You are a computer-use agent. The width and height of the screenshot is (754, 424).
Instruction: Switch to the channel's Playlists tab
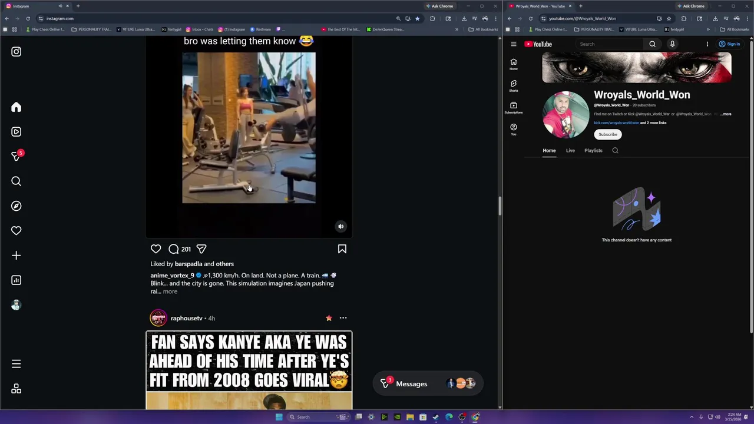click(593, 151)
